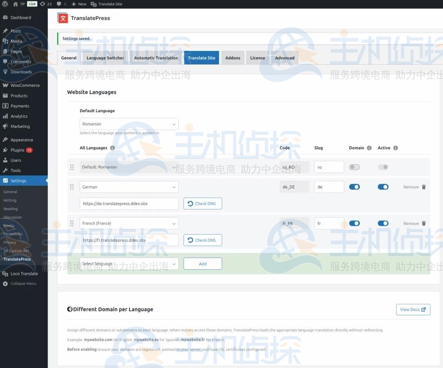This screenshot has width=443, height=368.
Task: Disable the Domain toggle for German
Action: [354, 187]
